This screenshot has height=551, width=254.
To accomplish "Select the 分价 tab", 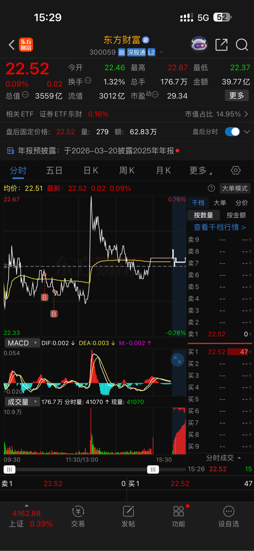I will (241, 203).
